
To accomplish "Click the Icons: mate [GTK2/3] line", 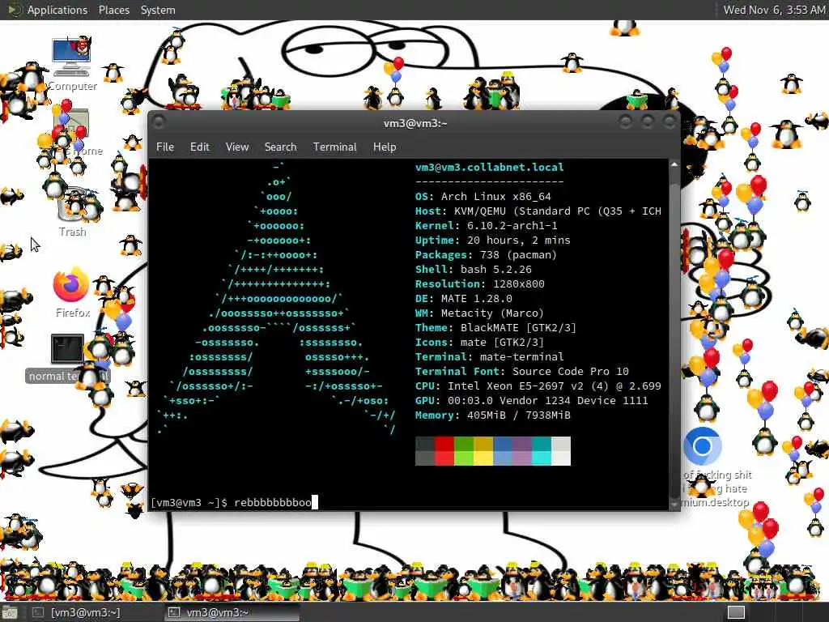I will tap(479, 343).
